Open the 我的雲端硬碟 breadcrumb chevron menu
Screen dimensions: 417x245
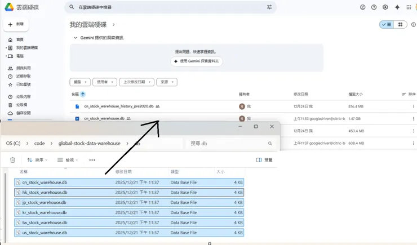pos(114,25)
